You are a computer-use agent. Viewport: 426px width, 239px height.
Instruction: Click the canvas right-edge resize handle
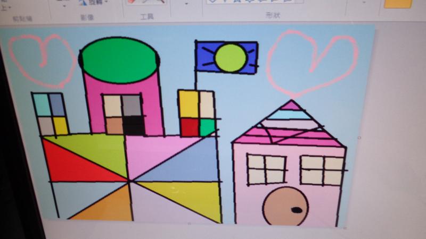[359, 138]
